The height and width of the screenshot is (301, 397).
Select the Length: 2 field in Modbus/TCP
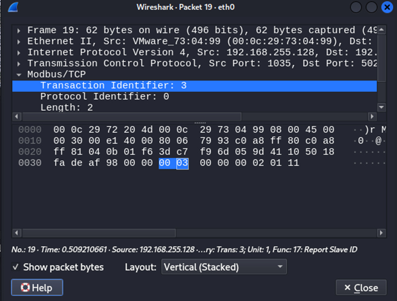click(65, 107)
